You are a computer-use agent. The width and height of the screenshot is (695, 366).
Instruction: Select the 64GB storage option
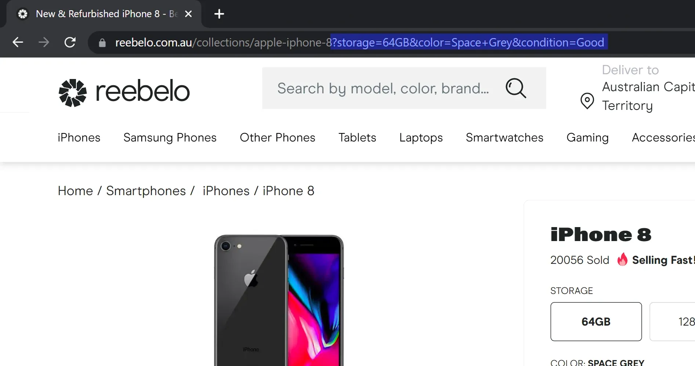tap(596, 322)
